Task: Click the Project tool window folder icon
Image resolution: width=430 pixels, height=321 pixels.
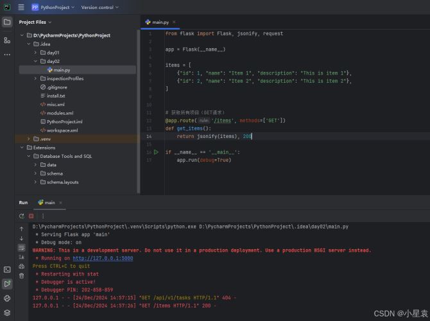Action: pyautogui.click(x=7, y=22)
